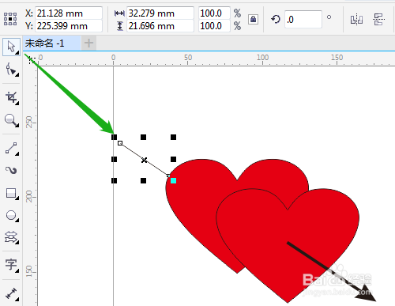The height and width of the screenshot is (306, 395).
Task: Select the black arrow line
Action: [332, 271]
